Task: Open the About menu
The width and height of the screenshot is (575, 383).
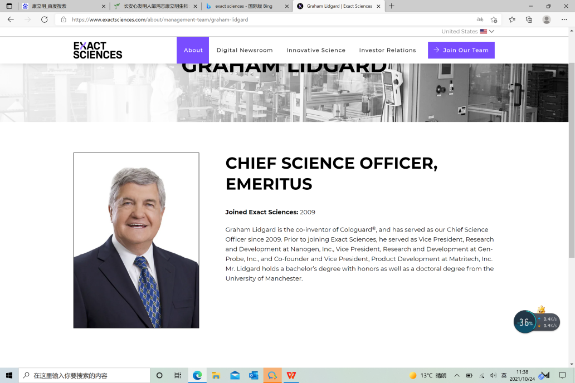Action: click(x=193, y=50)
